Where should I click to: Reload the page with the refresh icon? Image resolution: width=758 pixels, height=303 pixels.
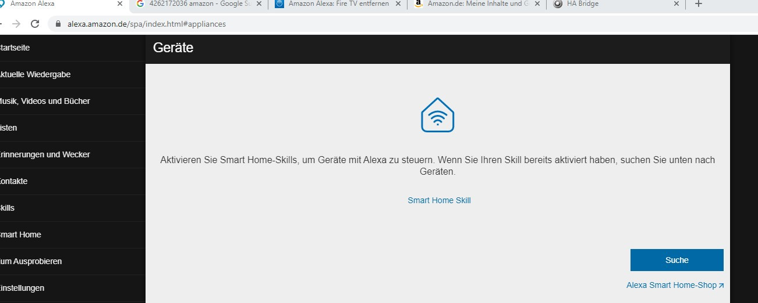35,24
